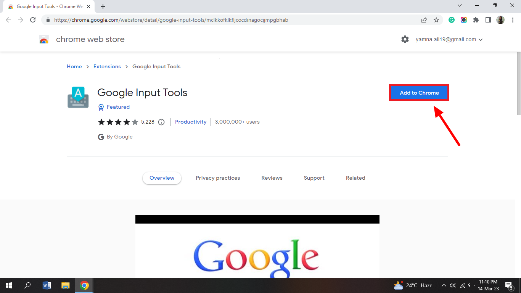Click the Add to Chrome button
The height and width of the screenshot is (293, 521).
point(419,92)
